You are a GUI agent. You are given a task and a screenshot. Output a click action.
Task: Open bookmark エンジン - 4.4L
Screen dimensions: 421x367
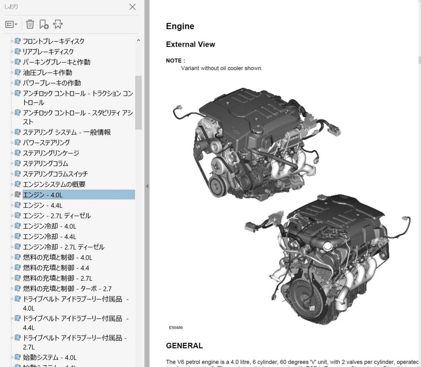[x=42, y=205]
